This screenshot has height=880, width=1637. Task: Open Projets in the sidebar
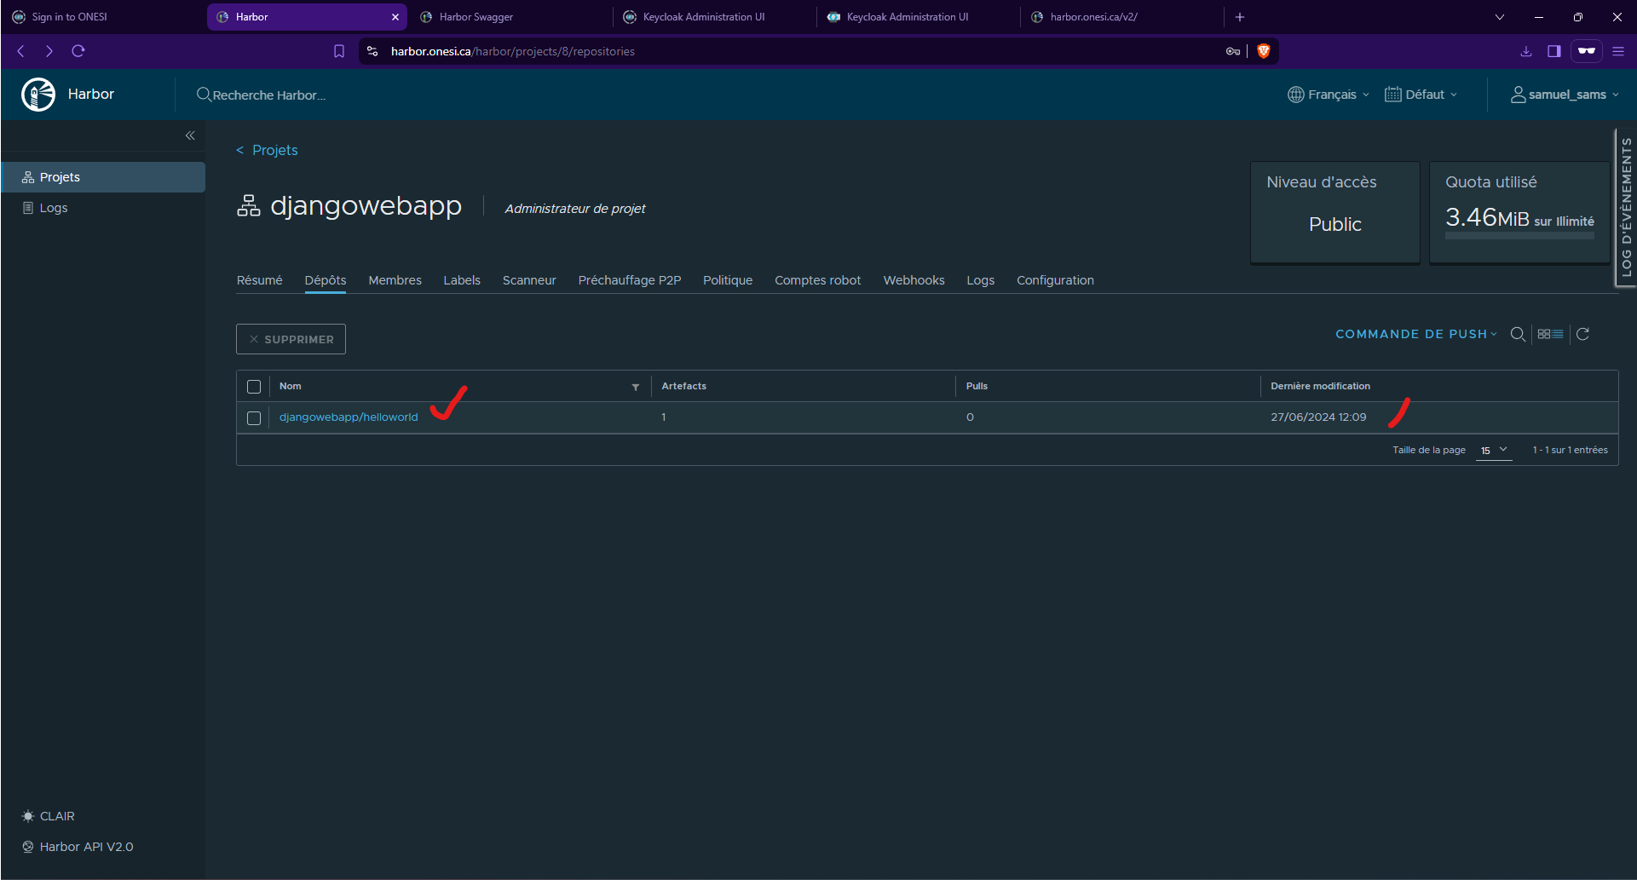pos(103,177)
